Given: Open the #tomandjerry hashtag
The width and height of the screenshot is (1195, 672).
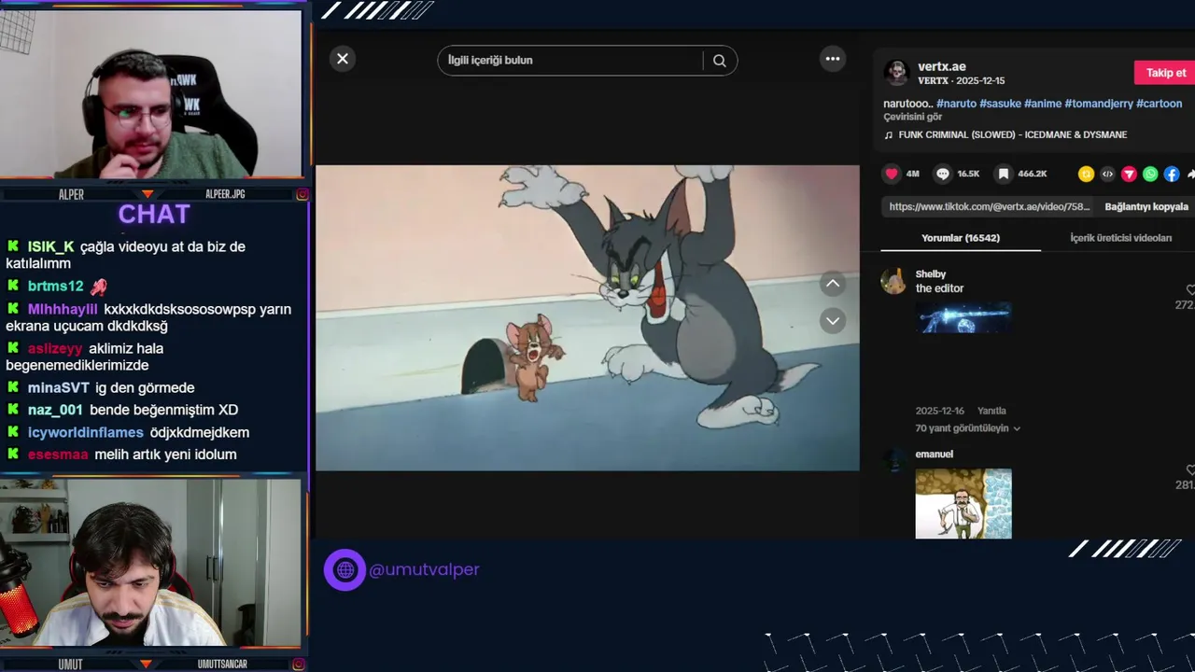Looking at the screenshot, I should click(x=1099, y=104).
